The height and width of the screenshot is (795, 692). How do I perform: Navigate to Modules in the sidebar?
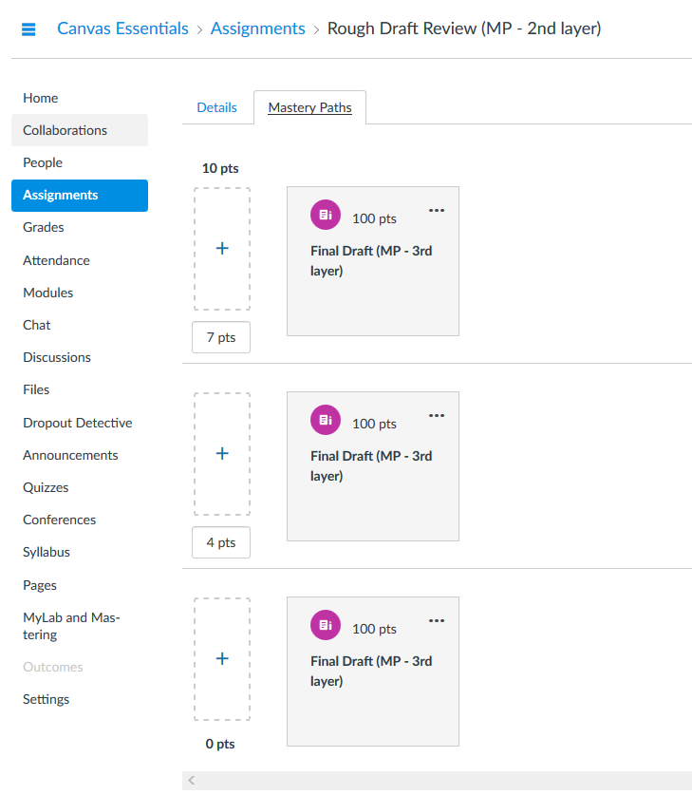47,293
